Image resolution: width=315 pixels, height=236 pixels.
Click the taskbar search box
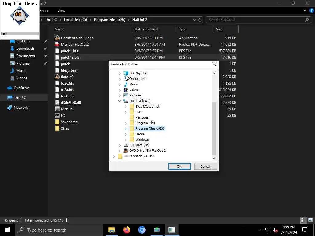point(59,230)
